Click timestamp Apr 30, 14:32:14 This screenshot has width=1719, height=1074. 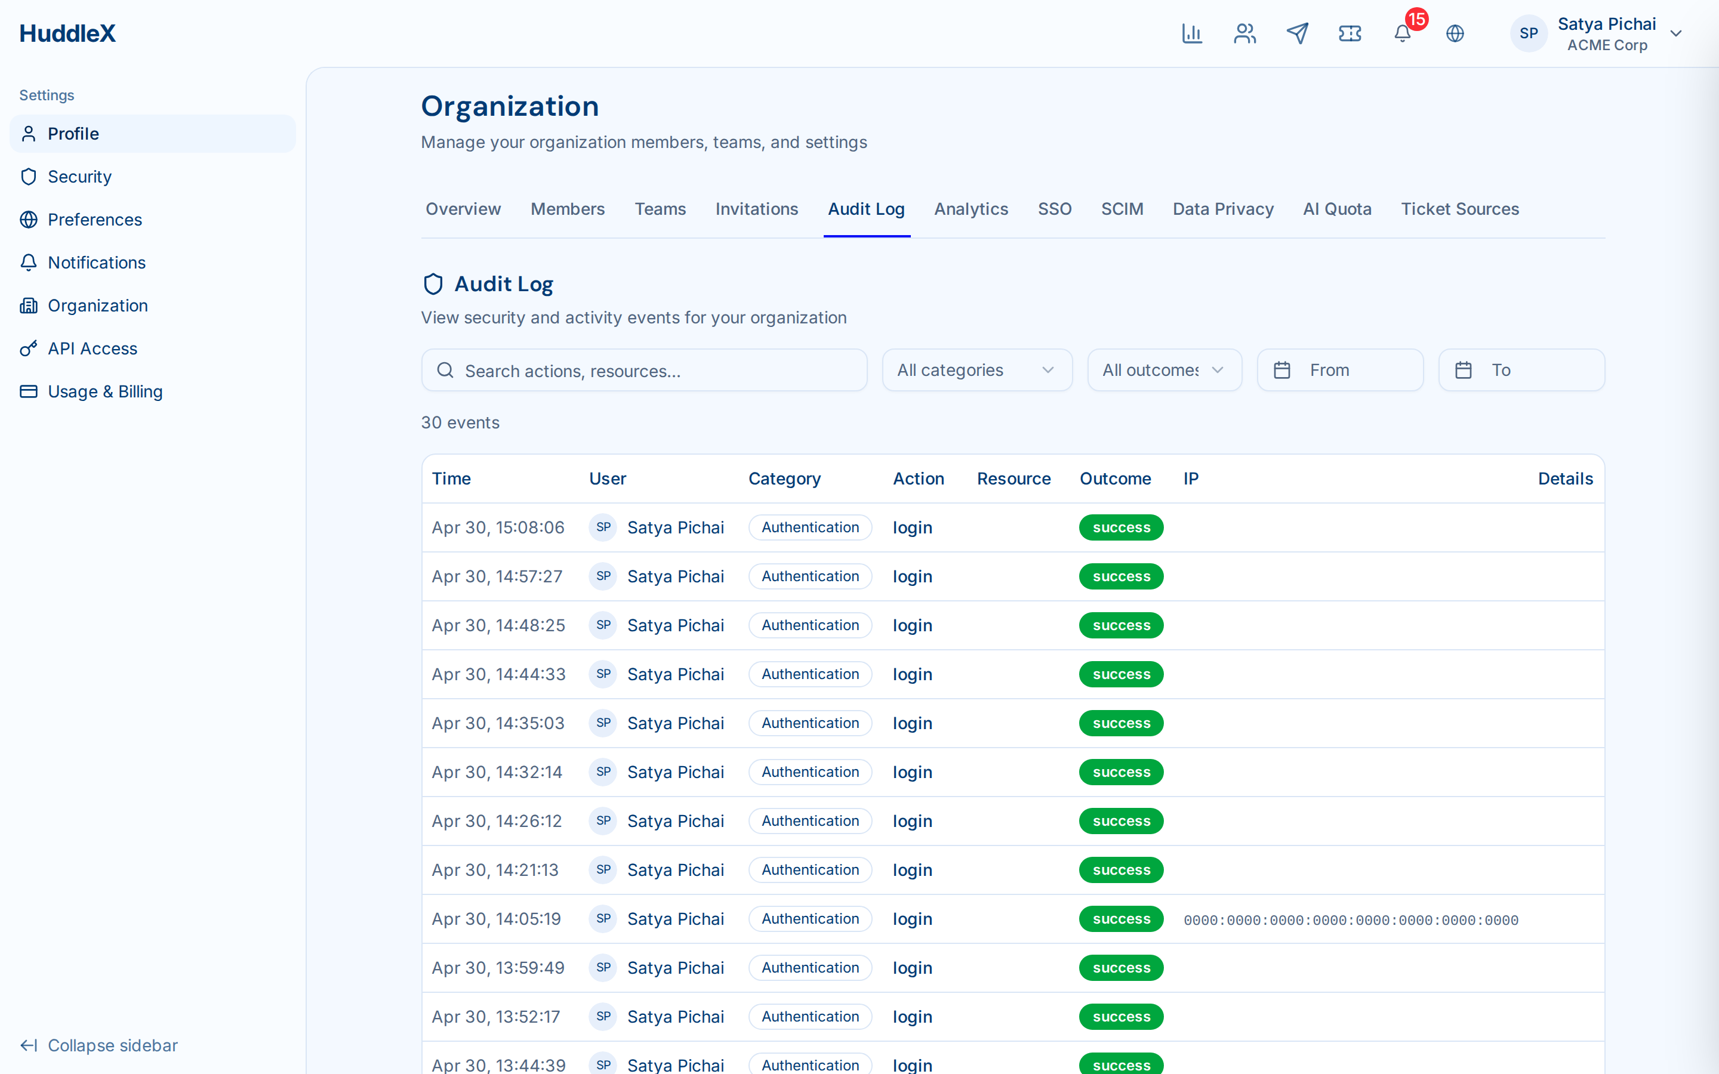[x=497, y=772]
